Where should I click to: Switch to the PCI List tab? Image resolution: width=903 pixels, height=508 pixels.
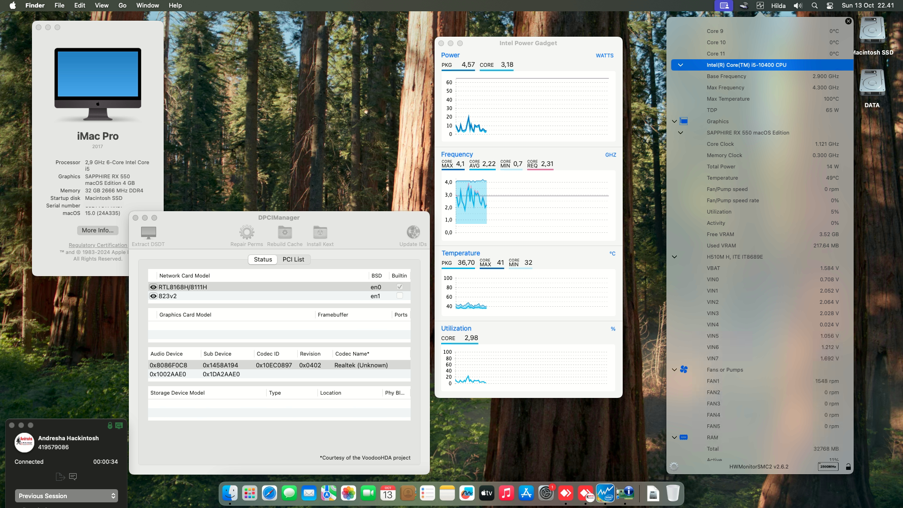coord(293,259)
